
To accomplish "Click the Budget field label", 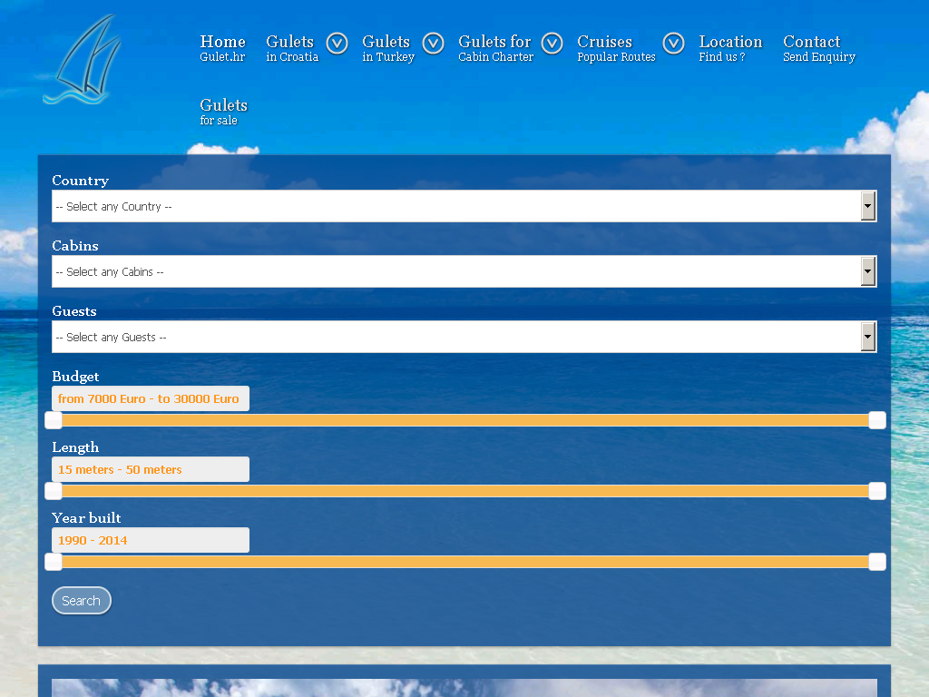I will (76, 377).
